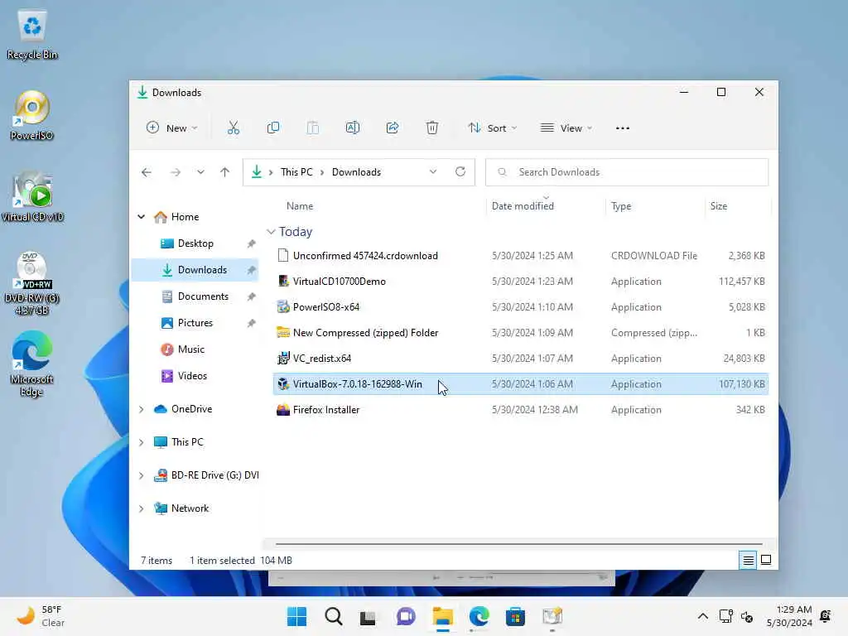848x636 pixels.
Task: Click the Delete trash icon in the toolbar
Action: click(x=431, y=128)
